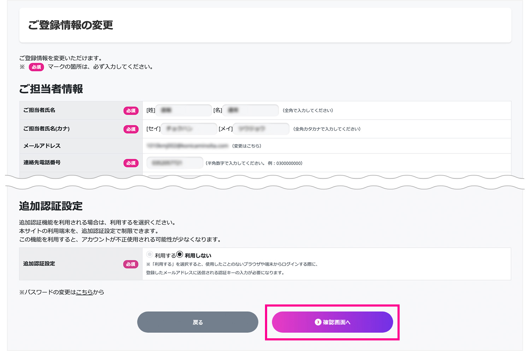Edit the 連絡先電話番号 phone input

(175, 163)
